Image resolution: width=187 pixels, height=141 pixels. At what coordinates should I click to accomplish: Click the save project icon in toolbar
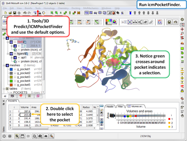tap(15, 13)
